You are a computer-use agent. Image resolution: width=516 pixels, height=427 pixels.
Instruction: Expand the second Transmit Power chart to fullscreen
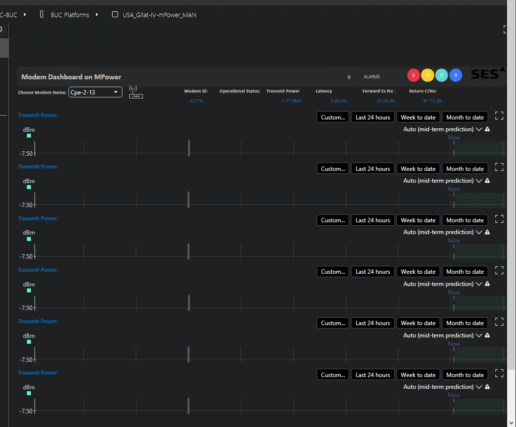(x=499, y=167)
